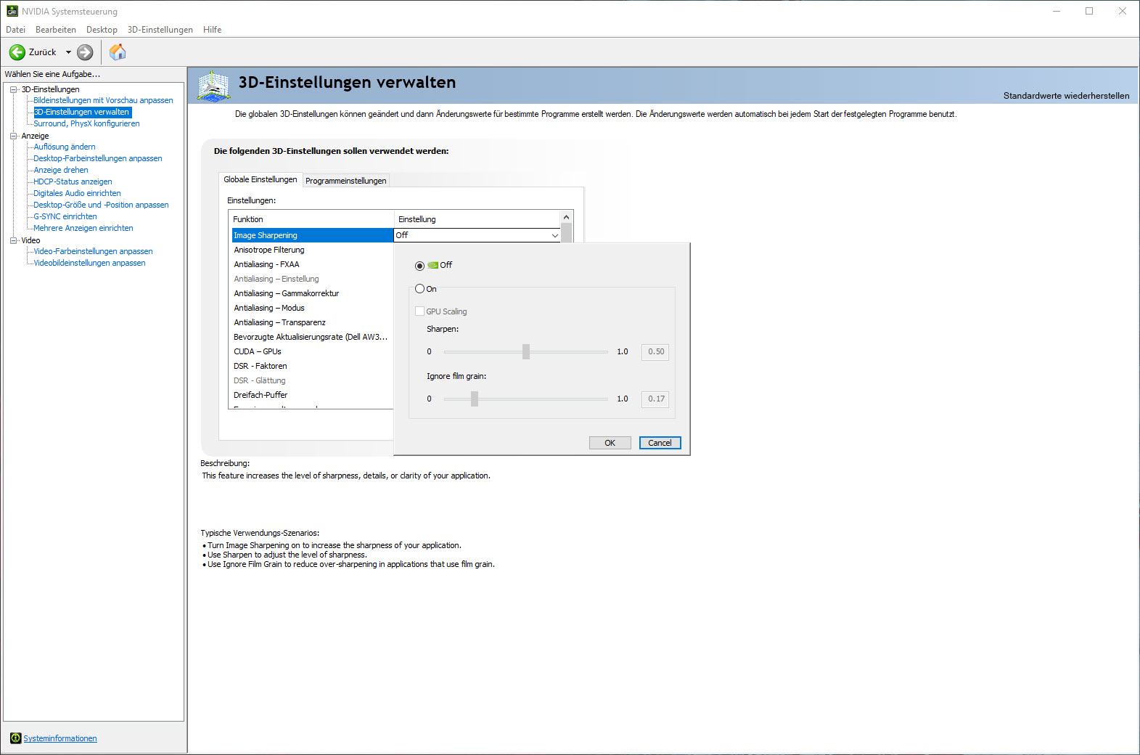
Task: Select 3D-Einstellungen verwalten in the tree
Action: click(x=82, y=112)
